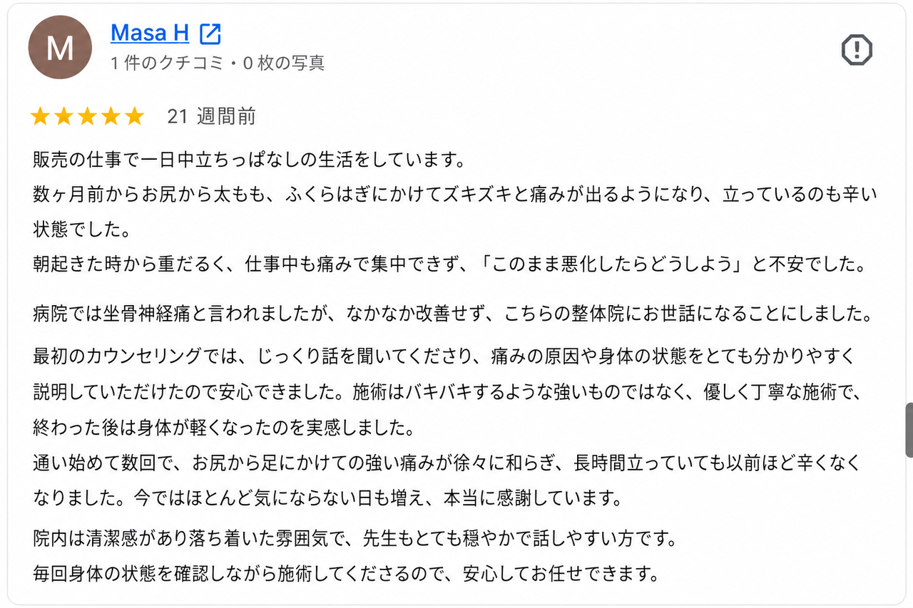Open the Masa H profile link
Screen dimensions: 913x608
tap(150, 33)
